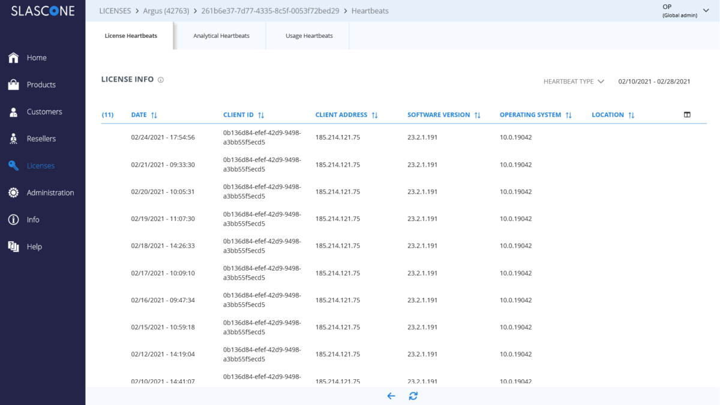Click the back arrow icon at bottom
Screen dimensions: 720x405
click(x=391, y=396)
